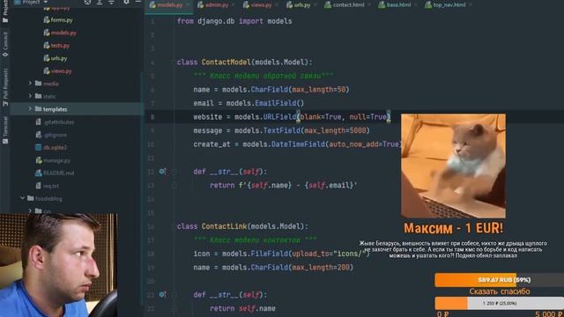Collapse the foodieblog folder
The image size is (564, 317).
point(22,198)
